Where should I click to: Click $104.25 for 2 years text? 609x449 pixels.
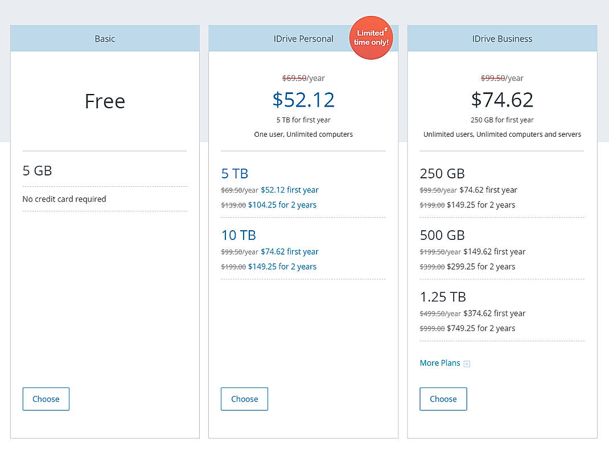coord(282,205)
